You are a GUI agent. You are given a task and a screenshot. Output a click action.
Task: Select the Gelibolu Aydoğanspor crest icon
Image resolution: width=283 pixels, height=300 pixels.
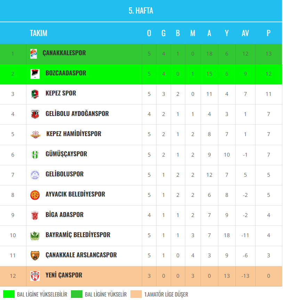click(35, 114)
